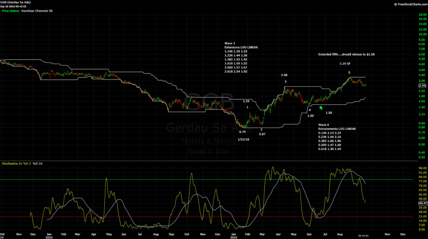The width and height of the screenshot is (428, 239).
Task: Click the current price tag 2.56
Action: point(422,85)
